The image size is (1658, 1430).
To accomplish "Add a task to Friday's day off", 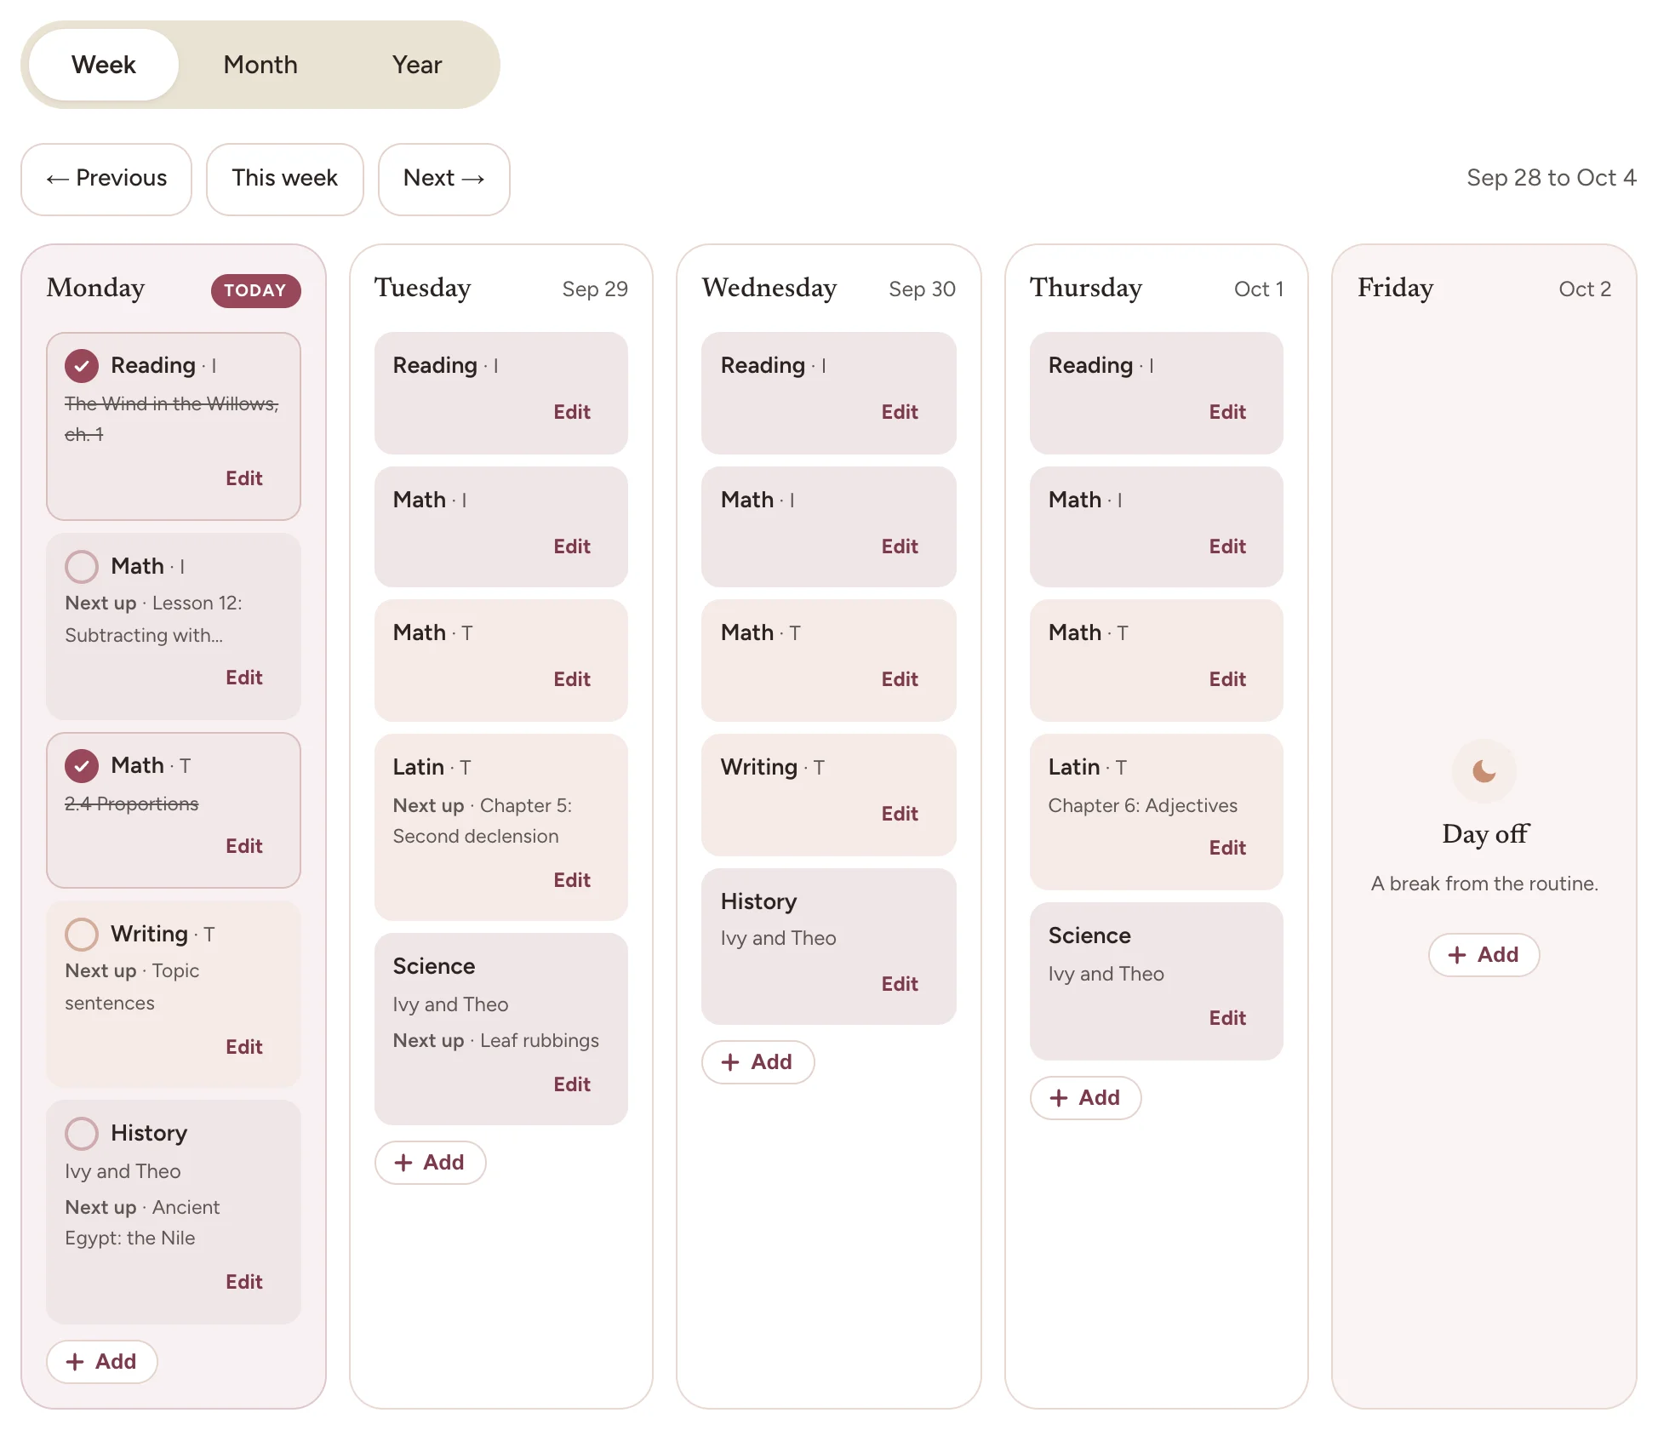I will coord(1484,955).
